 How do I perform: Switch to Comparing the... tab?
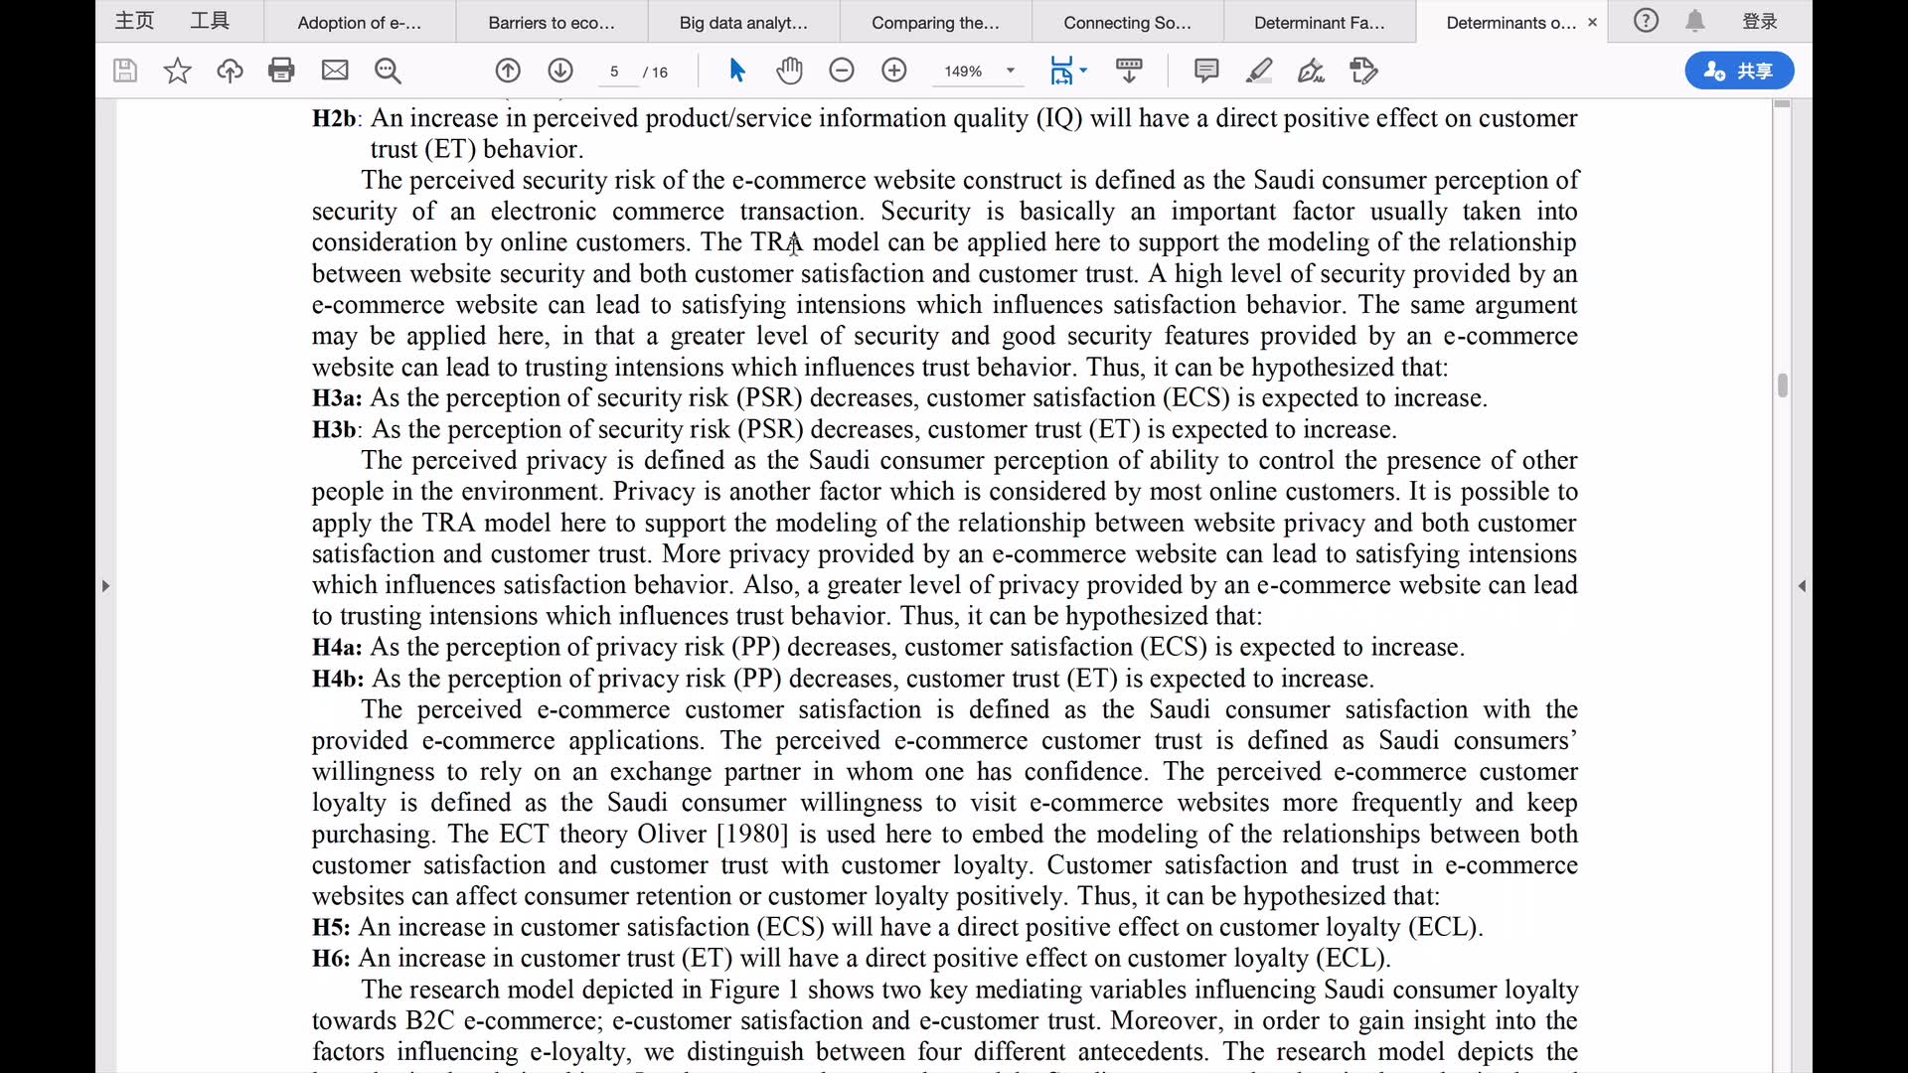click(x=935, y=22)
